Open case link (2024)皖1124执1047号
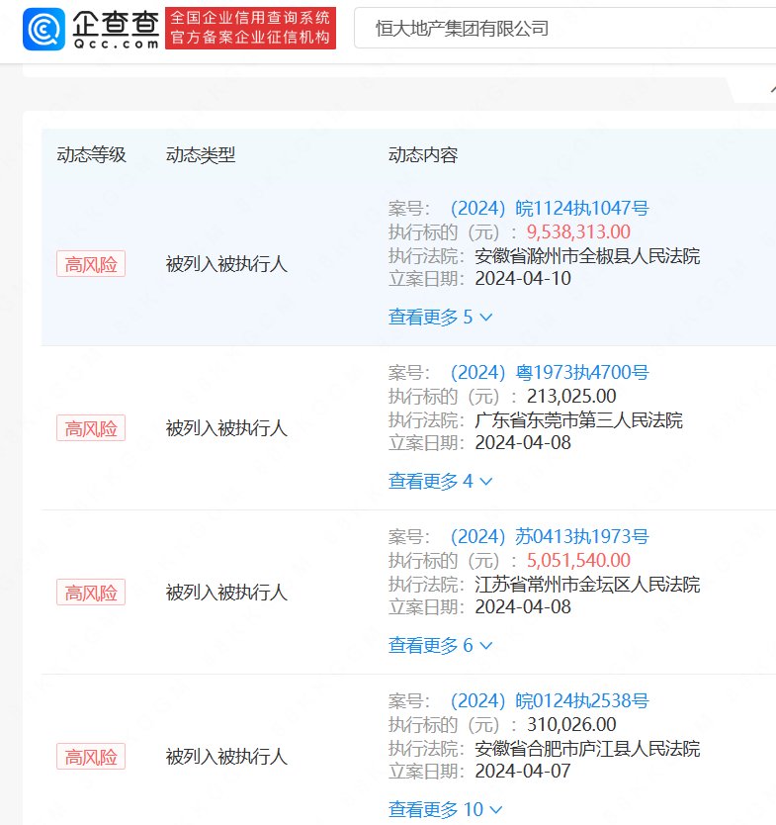This screenshot has height=825, width=776. [x=549, y=208]
